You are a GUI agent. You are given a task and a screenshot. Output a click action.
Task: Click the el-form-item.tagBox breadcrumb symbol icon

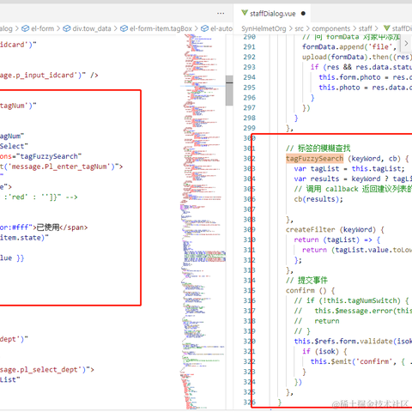124,28
